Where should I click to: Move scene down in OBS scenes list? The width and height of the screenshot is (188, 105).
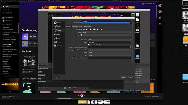pyautogui.click(x=47, y=88)
